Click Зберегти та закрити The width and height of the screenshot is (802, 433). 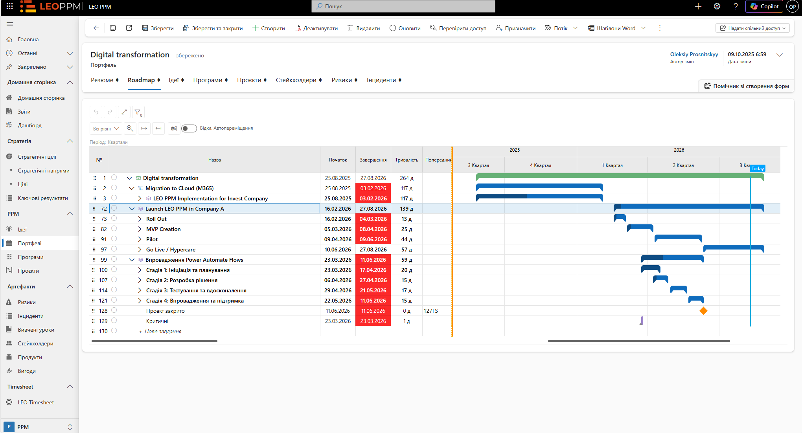tap(213, 28)
